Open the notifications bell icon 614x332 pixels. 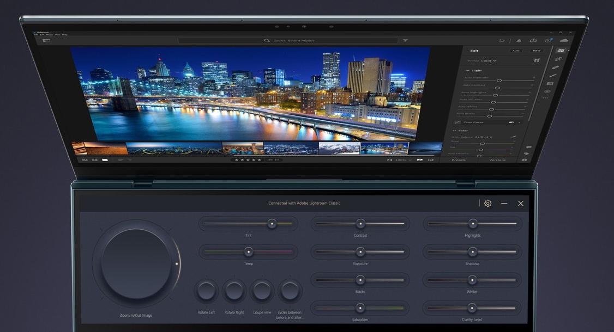pos(519,41)
